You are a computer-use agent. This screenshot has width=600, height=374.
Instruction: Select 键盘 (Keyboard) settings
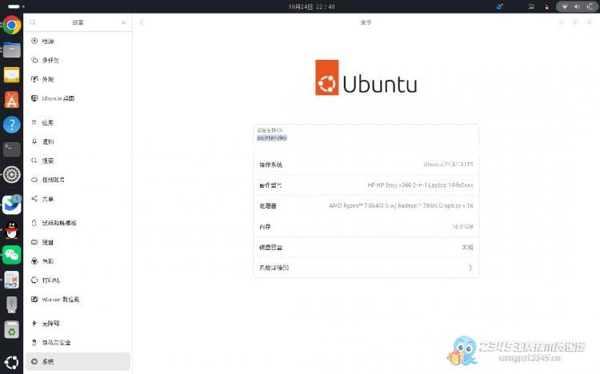click(48, 242)
